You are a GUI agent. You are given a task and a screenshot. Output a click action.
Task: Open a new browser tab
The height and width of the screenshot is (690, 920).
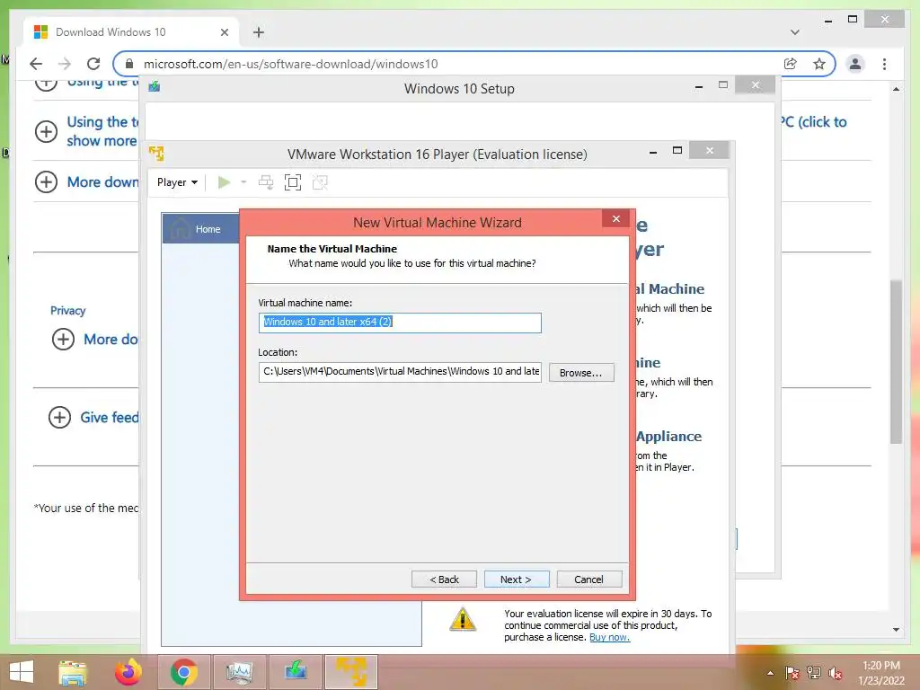pyautogui.click(x=259, y=32)
